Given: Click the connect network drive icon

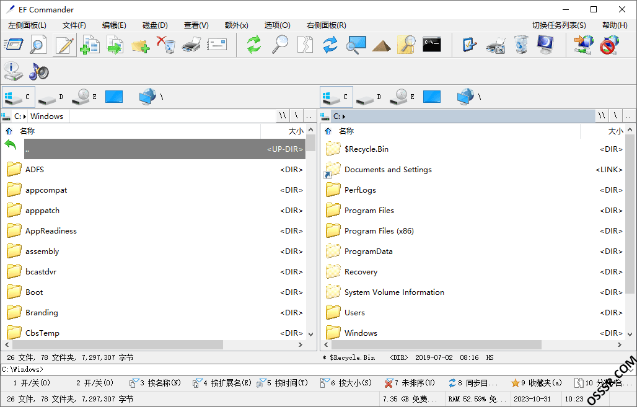Looking at the screenshot, I should (583, 45).
